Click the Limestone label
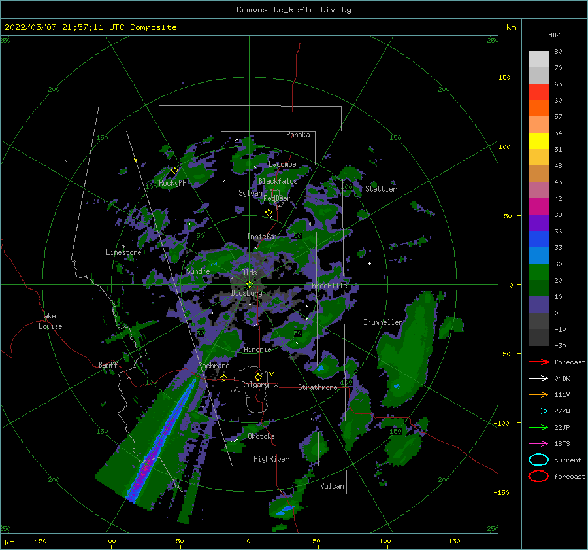Screen dimensions: 588x550 coord(123,252)
